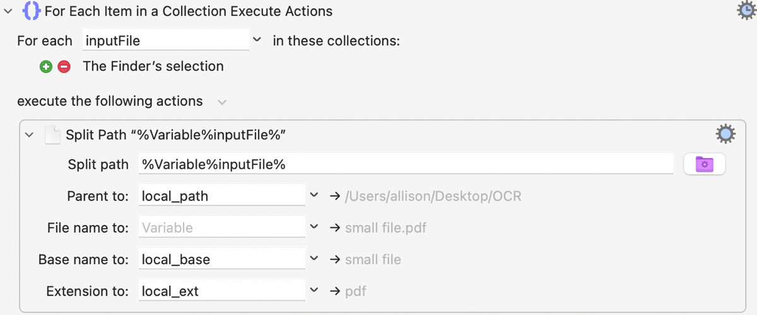Image resolution: width=757 pixels, height=315 pixels.
Task: Open the Extension to variable dropdown
Action: tap(314, 290)
